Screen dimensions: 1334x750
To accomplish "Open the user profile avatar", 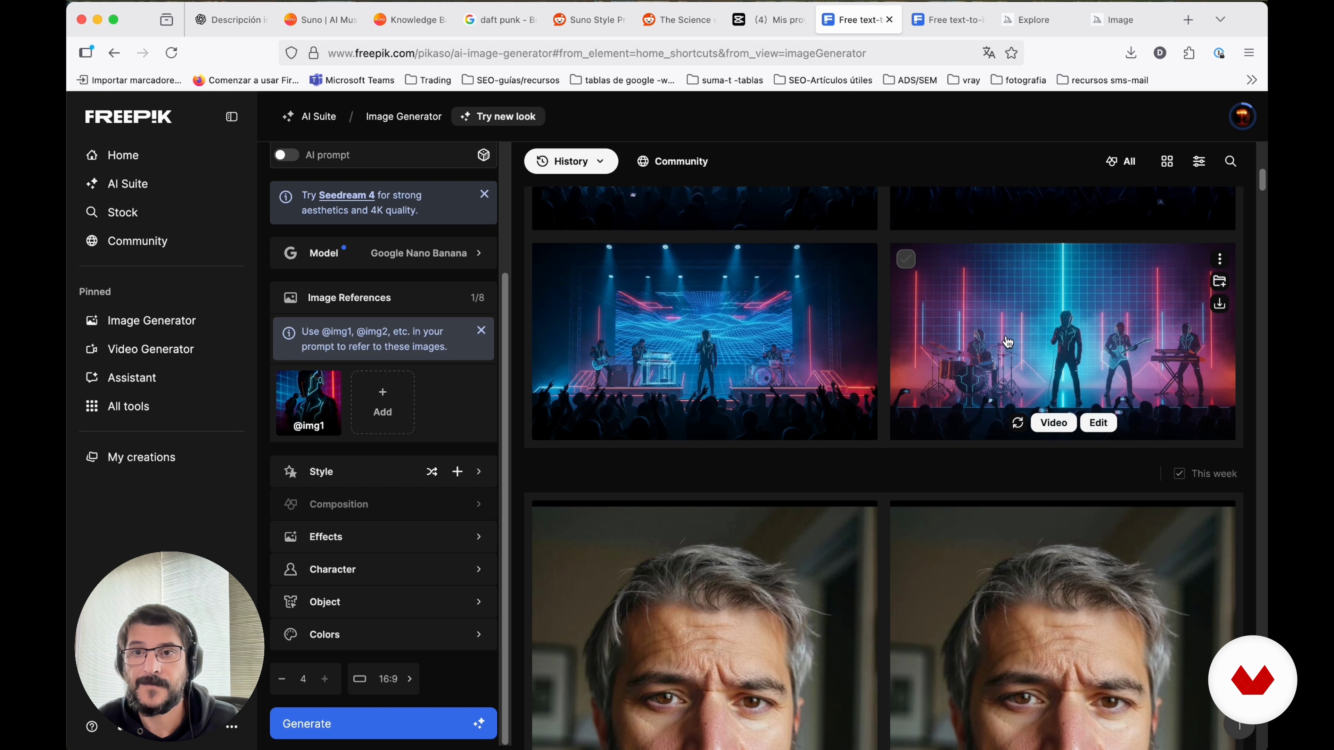I will tap(1242, 116).
